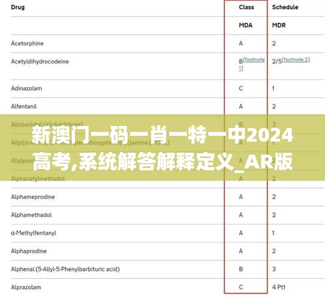Select the Adinazolam drug name

pyautogui.click(x=27, y=88)
